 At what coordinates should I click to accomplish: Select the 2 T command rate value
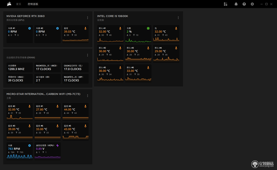point(38,80)
